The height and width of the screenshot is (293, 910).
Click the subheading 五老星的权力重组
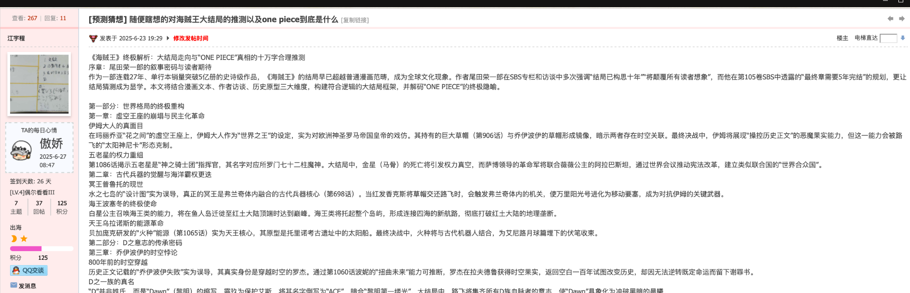pyautogui.click(x=116, y=155)
